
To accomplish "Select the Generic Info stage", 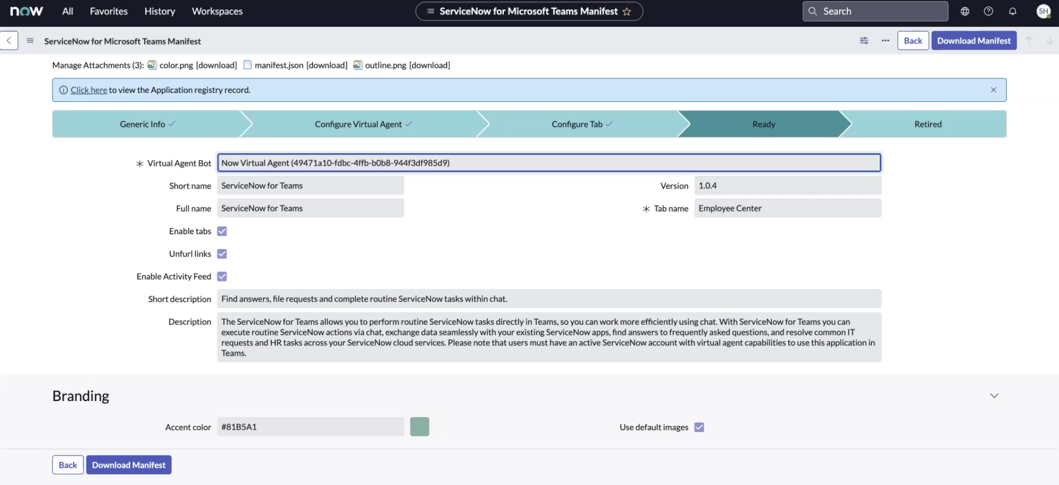I will coord(148,124).
